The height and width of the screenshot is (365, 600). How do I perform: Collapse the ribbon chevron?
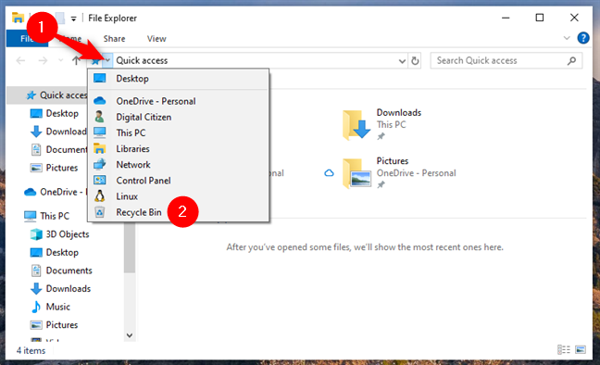pyautogui.click(x=567, y=38)
